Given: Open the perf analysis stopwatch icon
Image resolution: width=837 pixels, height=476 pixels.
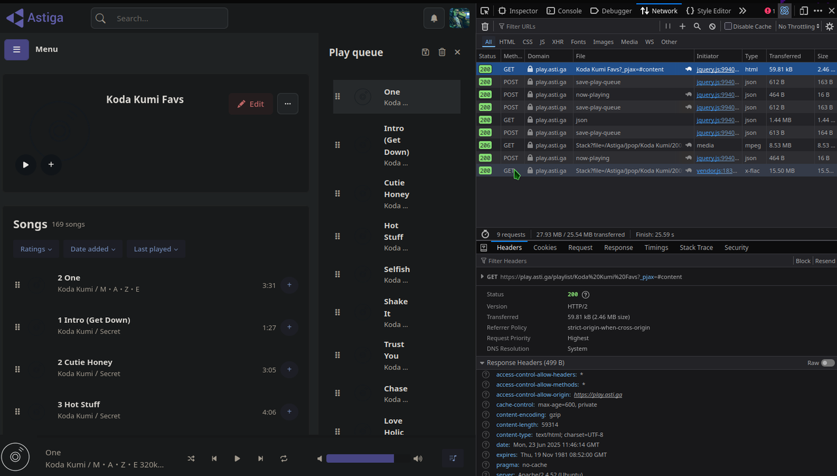Looking at the screenshot, I should (x=485, y=234).
